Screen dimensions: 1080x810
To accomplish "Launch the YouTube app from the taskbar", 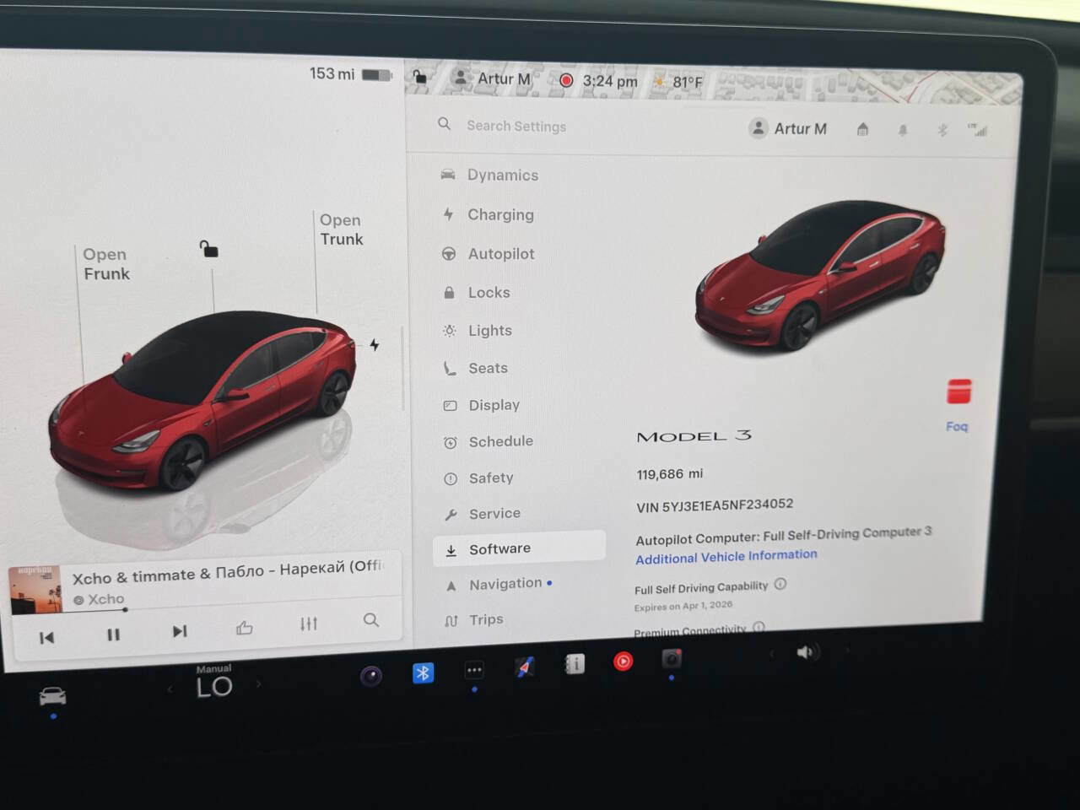I will (x=623, y=662).
